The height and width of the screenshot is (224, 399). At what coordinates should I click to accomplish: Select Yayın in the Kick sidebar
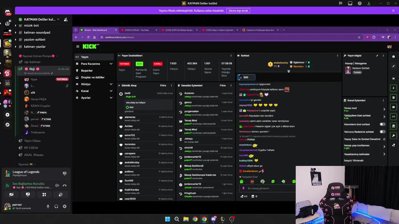point(94,57)
